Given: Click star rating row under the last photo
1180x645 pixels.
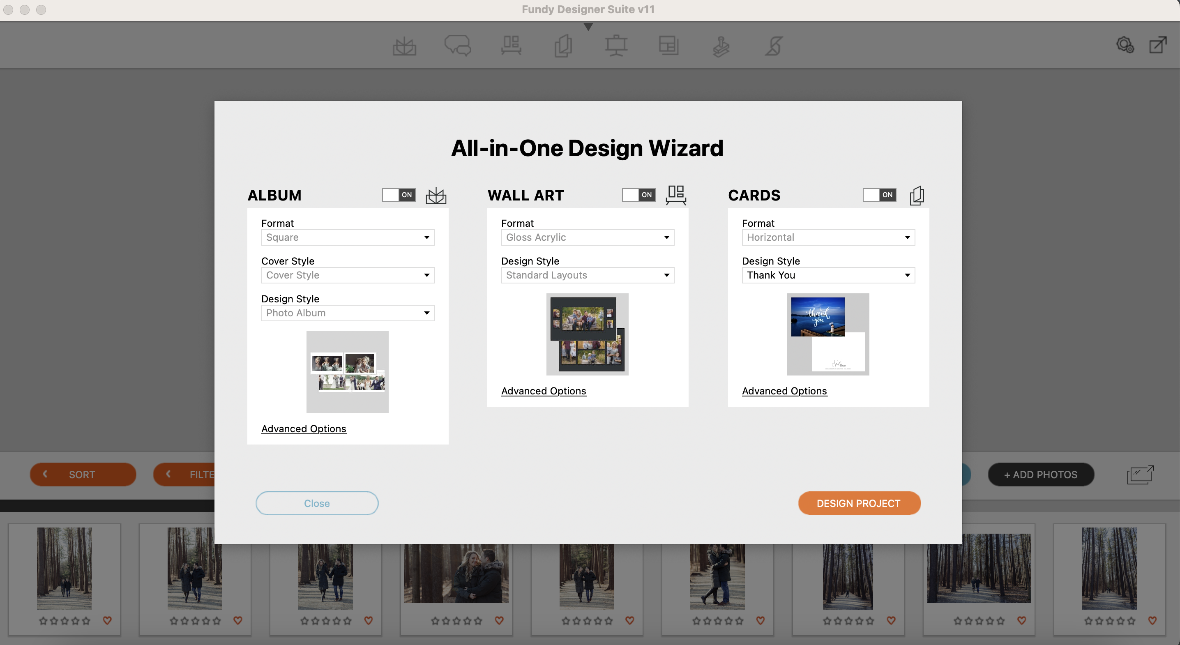Looking at the screenshot, I should click(x=1109, y=621).
